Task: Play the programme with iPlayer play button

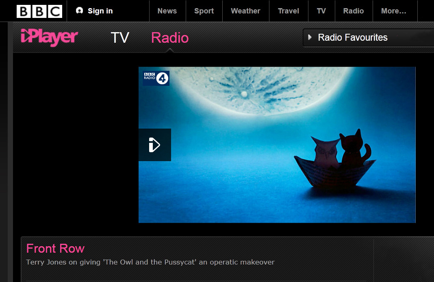Action: pos(155,145)
